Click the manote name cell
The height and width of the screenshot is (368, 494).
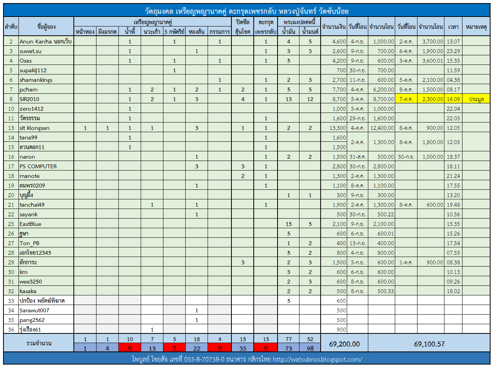46,176
